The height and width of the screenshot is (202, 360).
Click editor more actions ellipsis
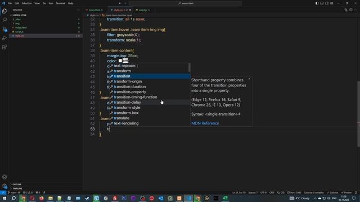tap(356, 10)
